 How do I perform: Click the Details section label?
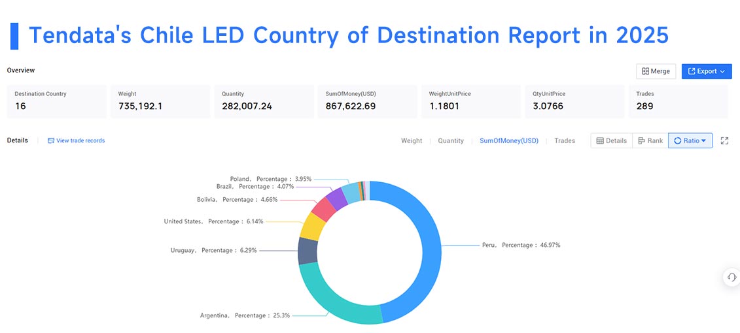point(18,140)
